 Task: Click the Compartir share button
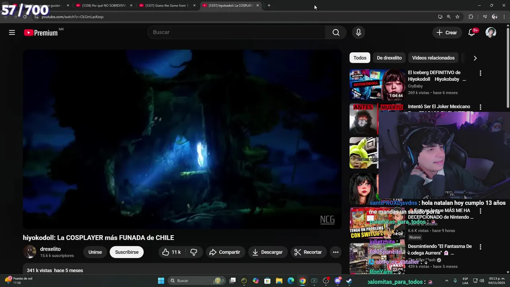coord(225,252)
